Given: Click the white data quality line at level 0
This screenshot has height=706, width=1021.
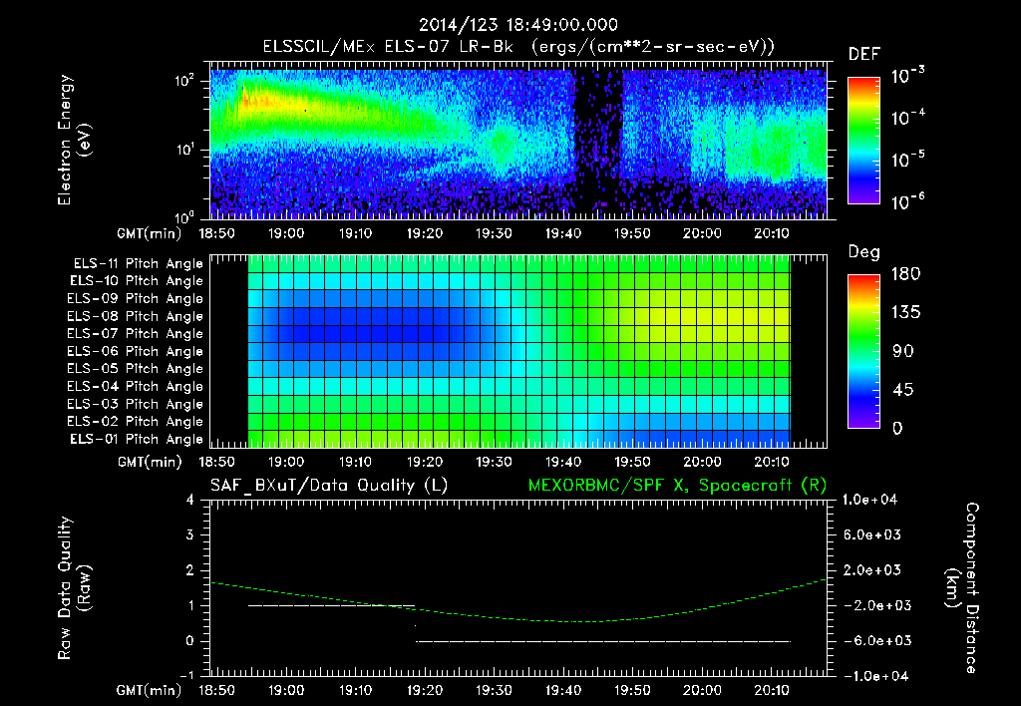Looking at the screenshot, I should coord(603,641).
